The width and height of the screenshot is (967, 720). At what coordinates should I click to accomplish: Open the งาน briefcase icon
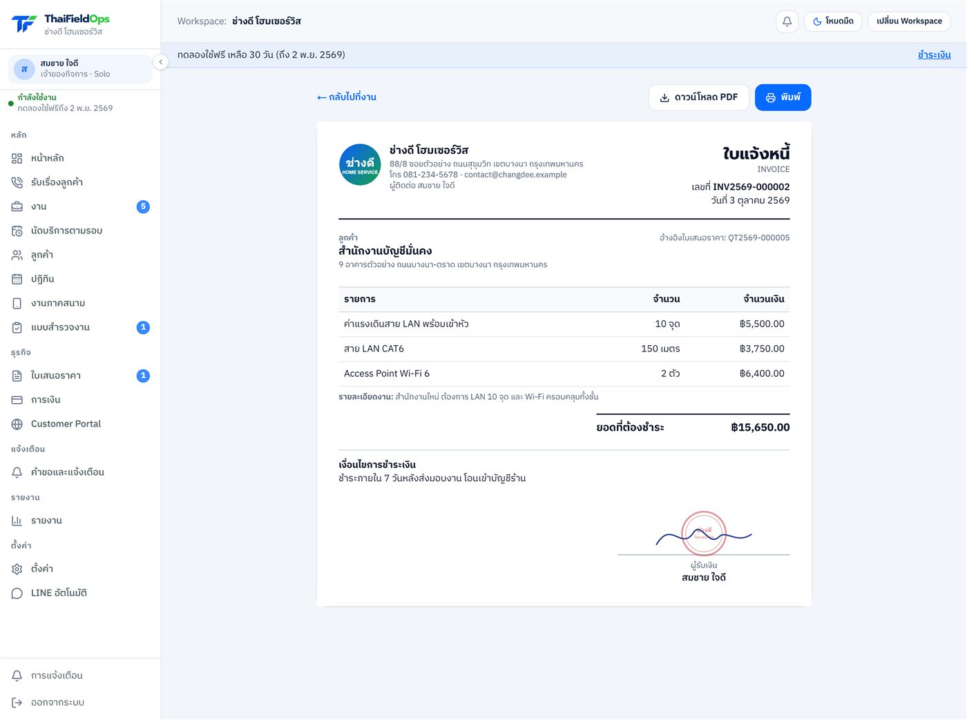pyautogui.click(x=17, y=206)
